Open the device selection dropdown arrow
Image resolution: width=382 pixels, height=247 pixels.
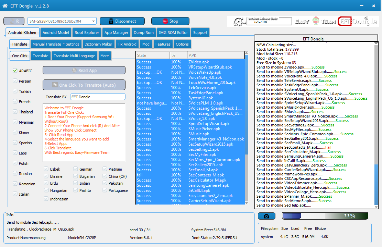[x=94, y=21]
